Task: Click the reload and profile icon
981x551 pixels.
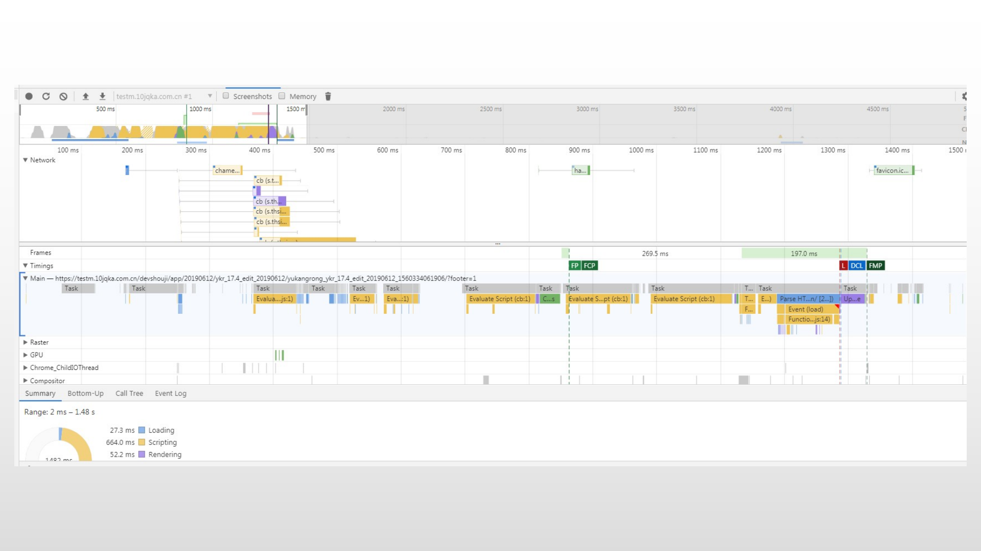Action: click(45, 96)
